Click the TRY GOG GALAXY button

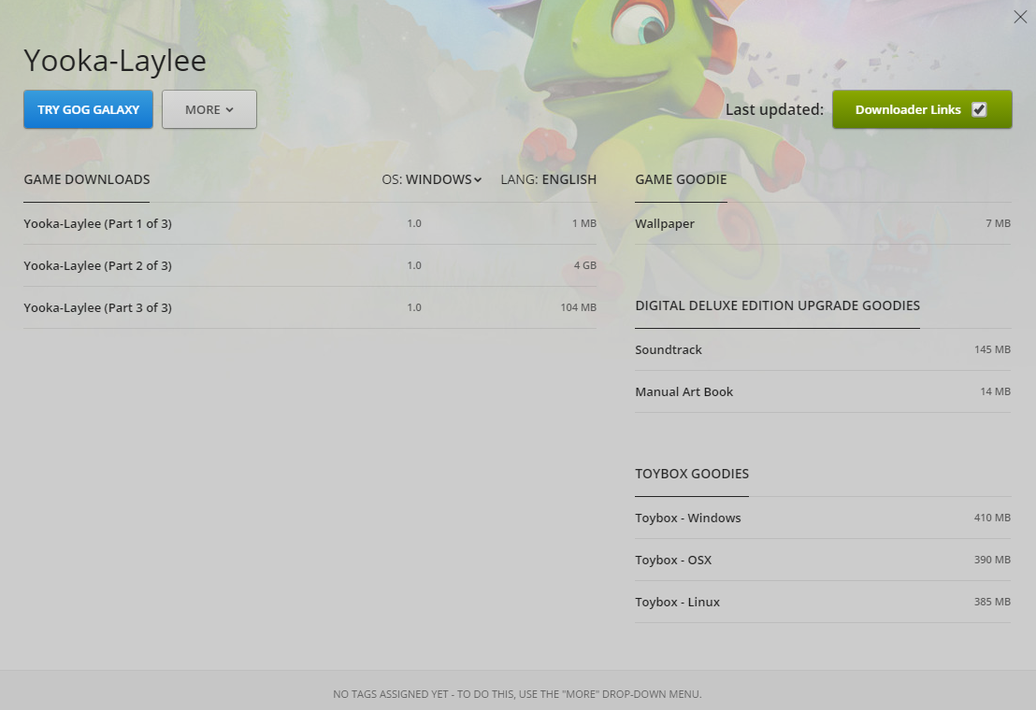click(89, 109)
